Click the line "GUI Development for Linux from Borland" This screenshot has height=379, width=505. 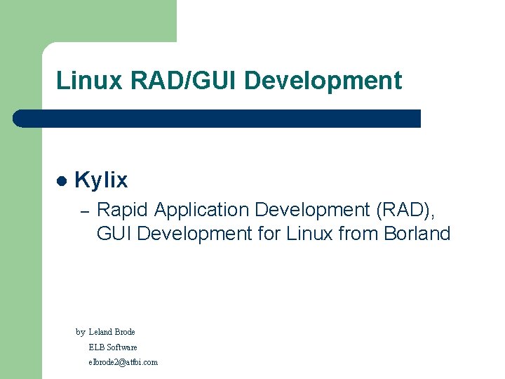click(273, 233)
